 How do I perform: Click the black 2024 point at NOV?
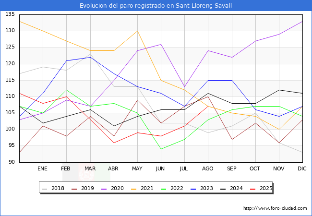(279, 90)
